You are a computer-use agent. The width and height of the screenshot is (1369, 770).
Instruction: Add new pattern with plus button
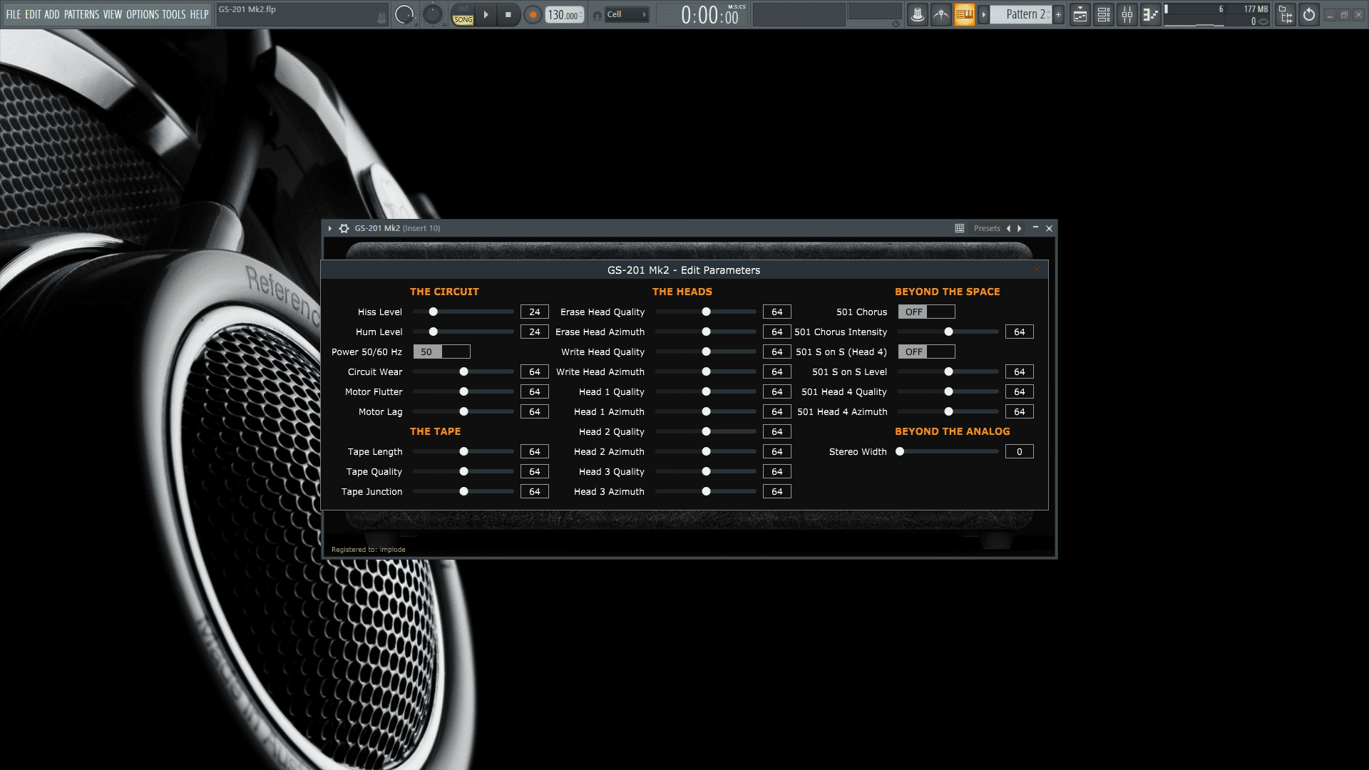pyautogui.click(x=1058, y=14)
